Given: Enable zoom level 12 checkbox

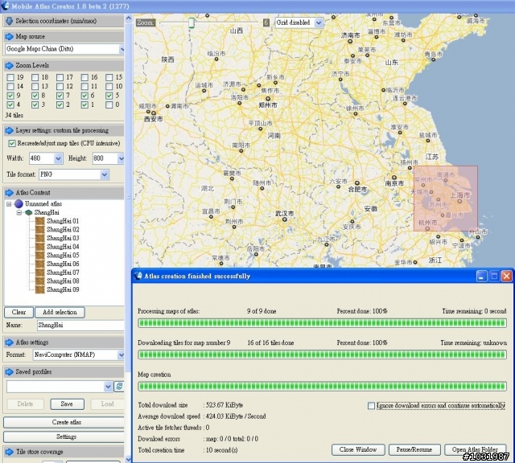Looking at the screenshot, I should 60,86.
